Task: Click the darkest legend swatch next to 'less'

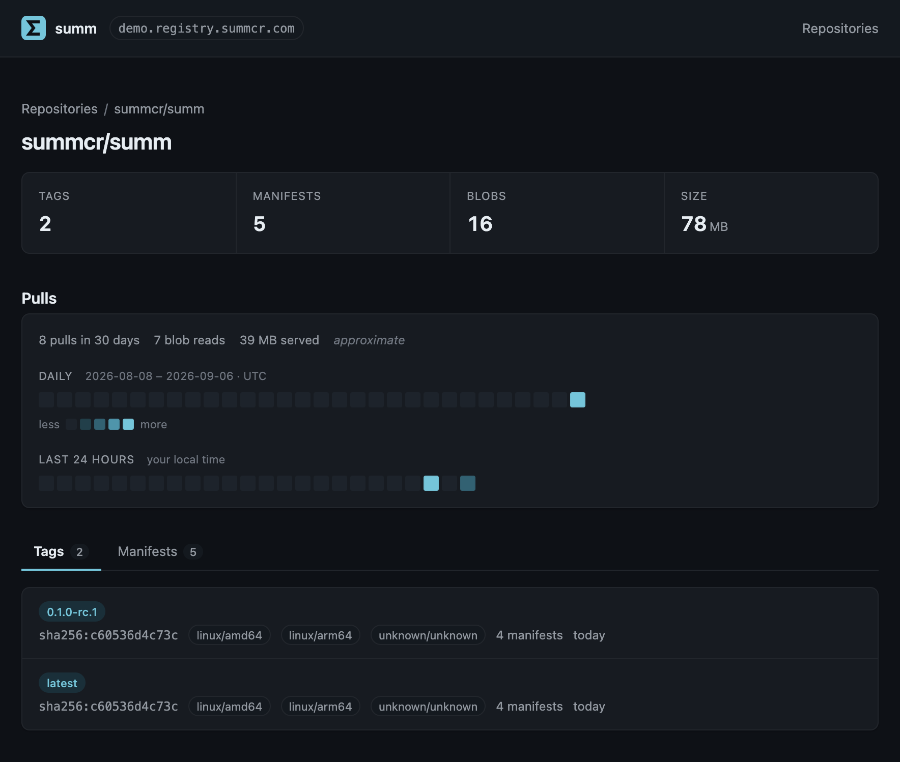Action: click(x=71, y=424)
